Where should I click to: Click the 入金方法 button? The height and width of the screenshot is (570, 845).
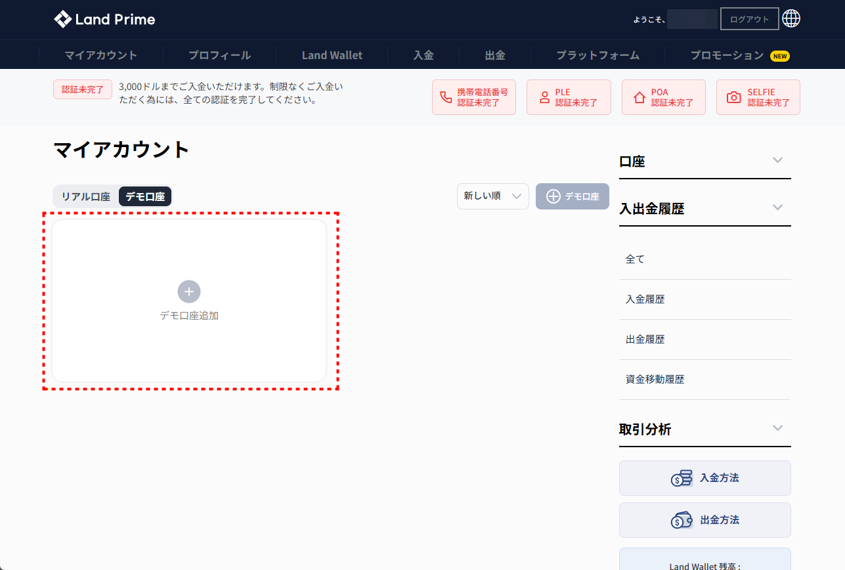(705, 478)
